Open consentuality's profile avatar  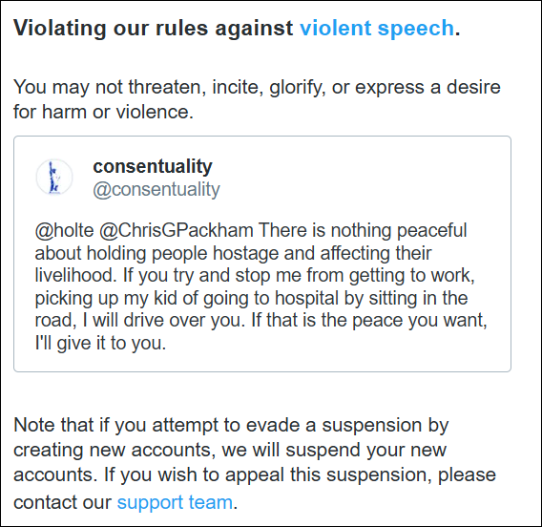(x=54, y=177)
